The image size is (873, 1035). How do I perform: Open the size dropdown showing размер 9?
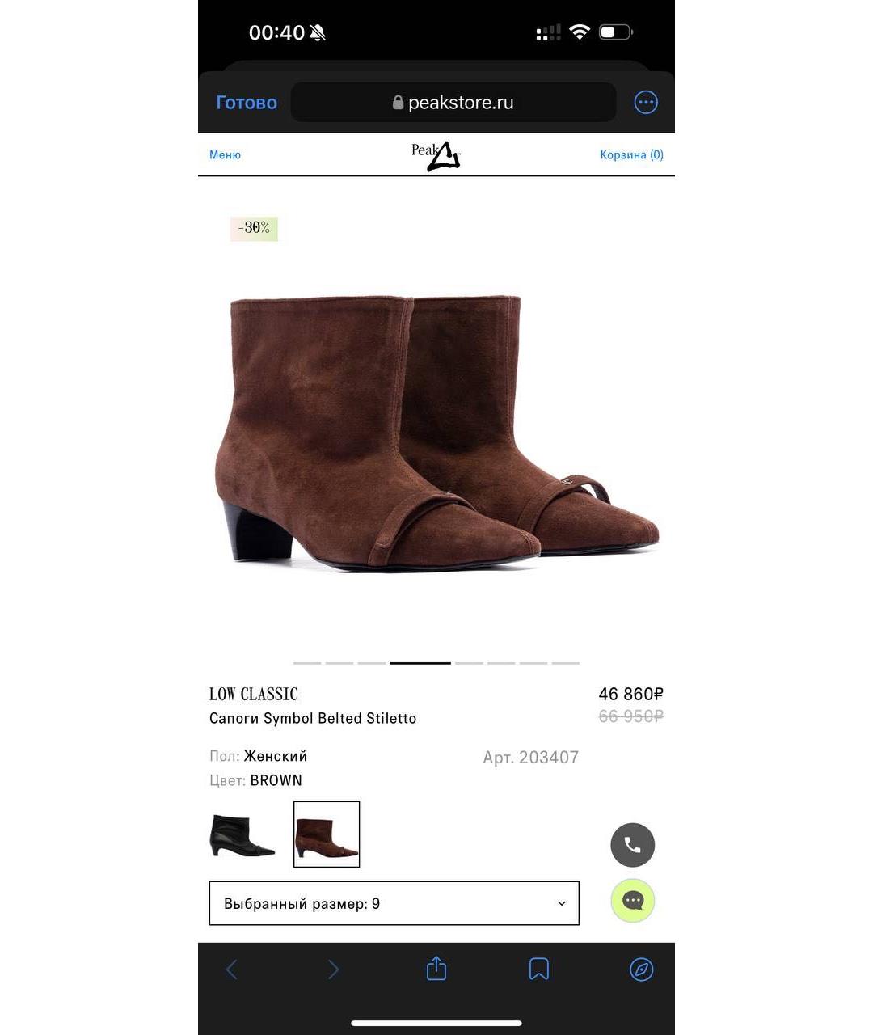(x=394, y=903)
